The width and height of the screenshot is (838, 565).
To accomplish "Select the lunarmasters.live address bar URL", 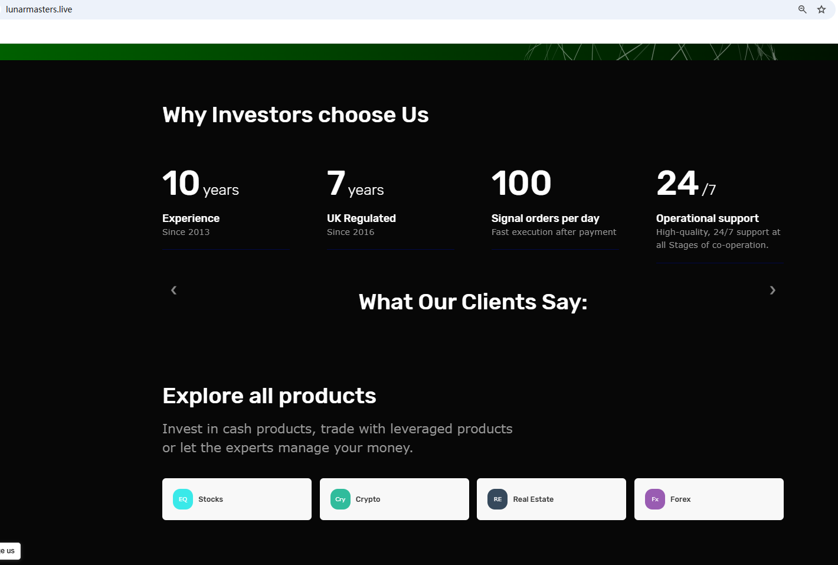I will 39,9.
